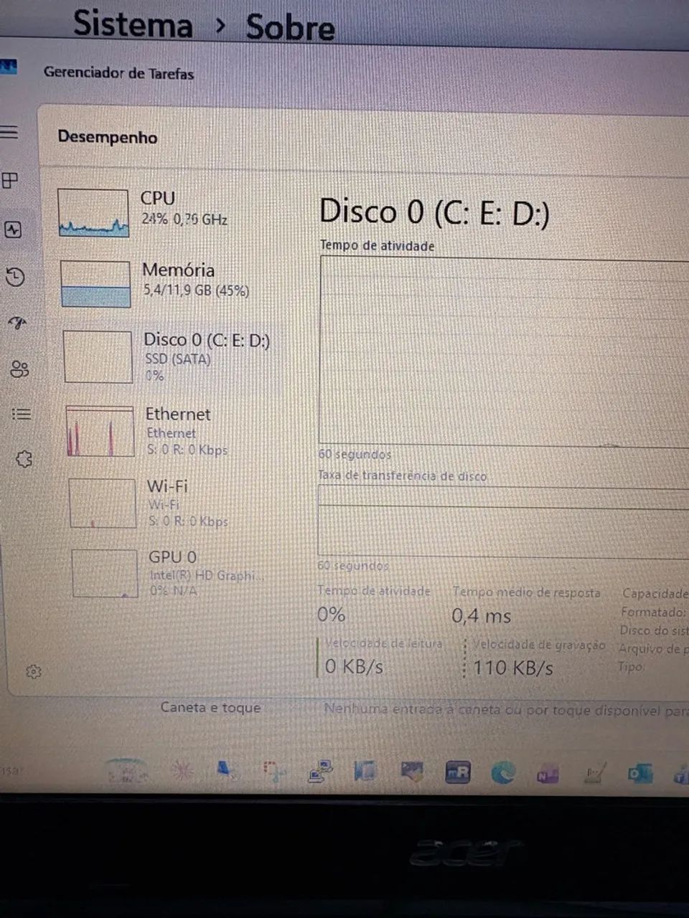Open the Users page icon in sidebar
689x918 pixels.
(x=19, y=369)
